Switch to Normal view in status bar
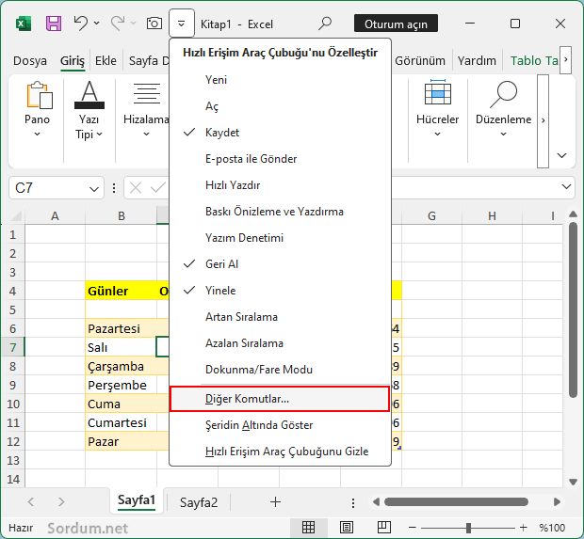Viewport: 584px width, 539px height. point(308,527)
